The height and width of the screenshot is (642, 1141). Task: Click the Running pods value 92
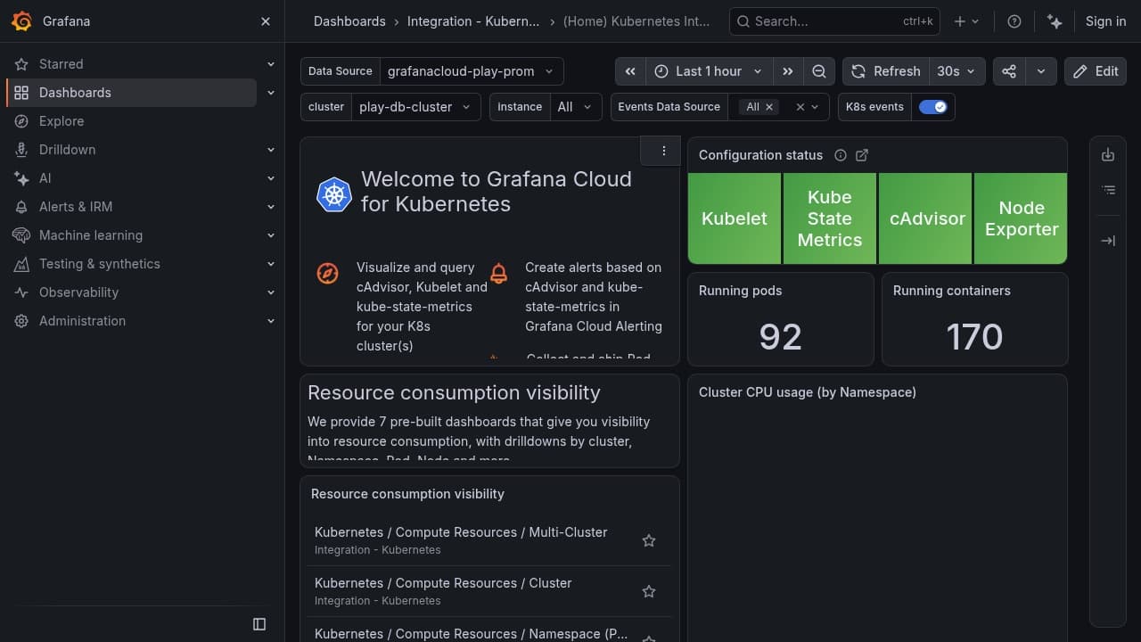(x=781, y=337)
